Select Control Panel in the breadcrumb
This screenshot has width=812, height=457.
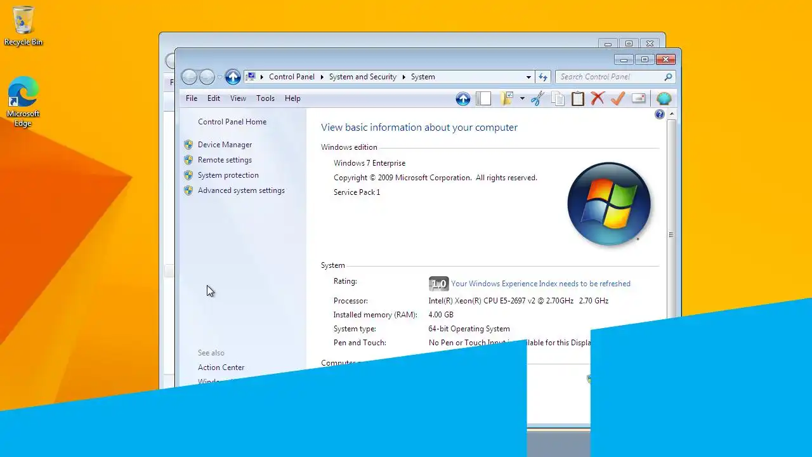[x=292, y=77]
